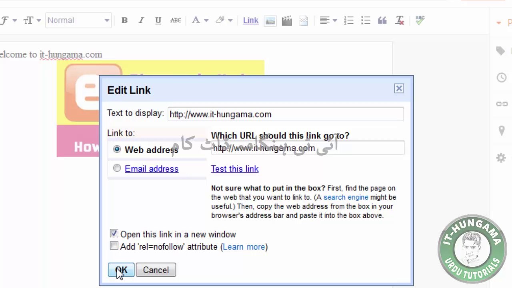Open the text background highlight color picker
This screenshot has width=512, height=288.
224,20
